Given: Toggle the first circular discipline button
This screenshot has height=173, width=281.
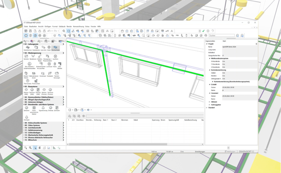Looking at the screenshot, I should click(x=26, y=35).
